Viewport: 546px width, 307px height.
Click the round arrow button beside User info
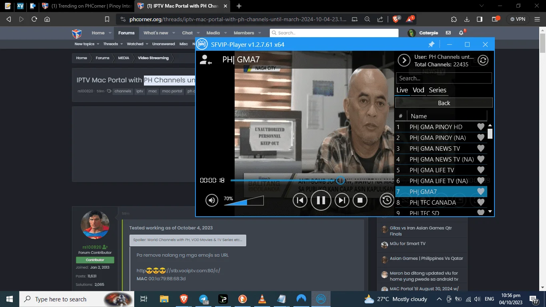[x=404, y=60]
